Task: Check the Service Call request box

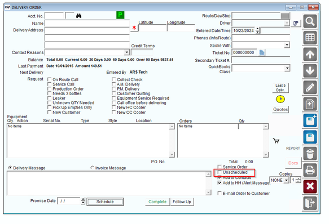Action: click(x=49, y=84)
